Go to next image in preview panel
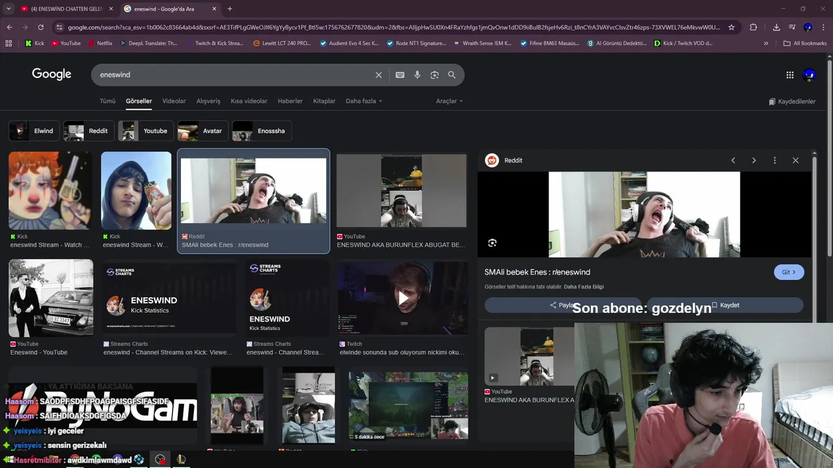 tap(754, 161)
